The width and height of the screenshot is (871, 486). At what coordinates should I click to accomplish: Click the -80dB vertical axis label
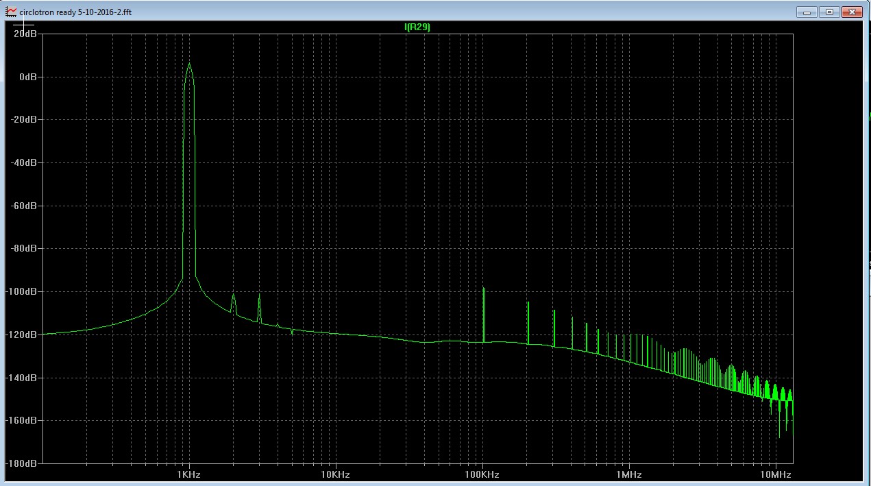tap(23, 249)
